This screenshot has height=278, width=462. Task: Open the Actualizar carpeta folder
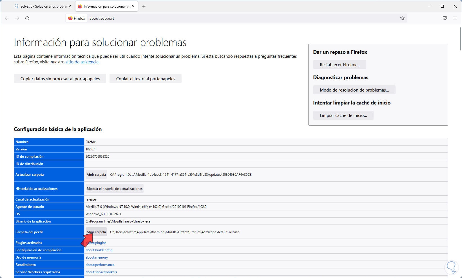96,175
